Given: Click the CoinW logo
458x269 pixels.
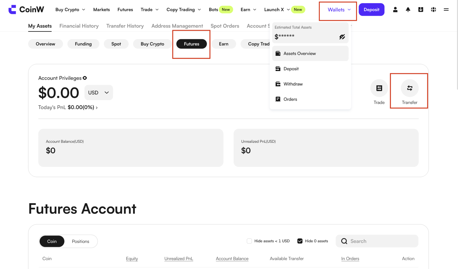Looking at the screenshot, I should tap(26, 9).
